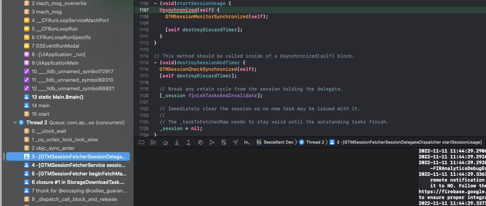Screen dimensions: 486x206
Task: Click -FIRAnalyticsDebugE console line
Action: pyautogui.click(x=458, y=168)
